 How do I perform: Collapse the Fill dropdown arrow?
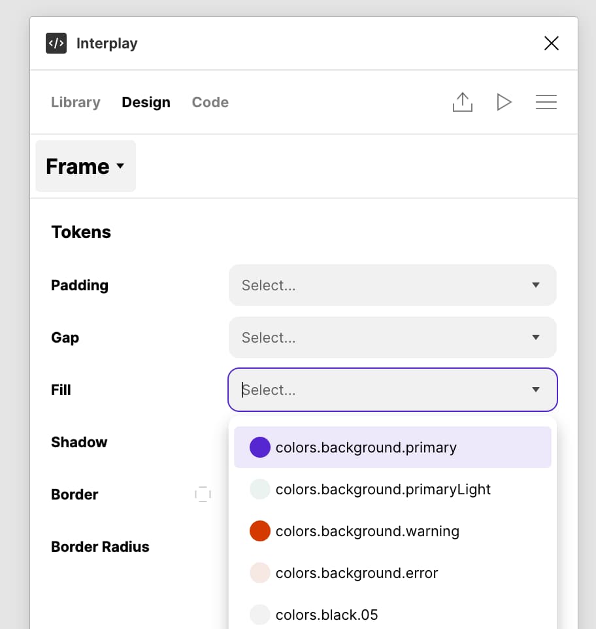535,390
